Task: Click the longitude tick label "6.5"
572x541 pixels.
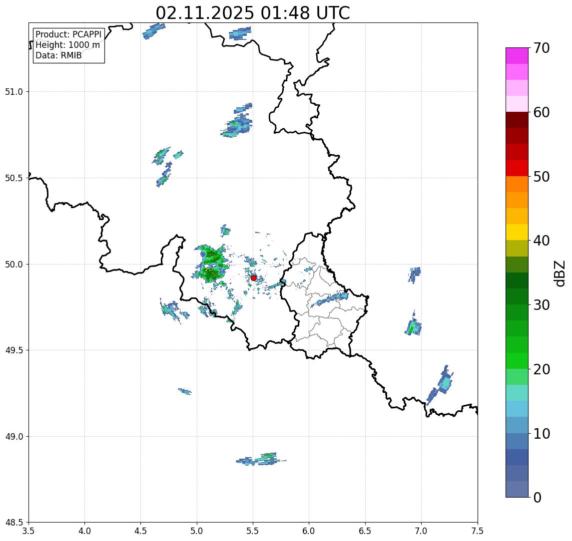Action: click(x=366, y=531)
